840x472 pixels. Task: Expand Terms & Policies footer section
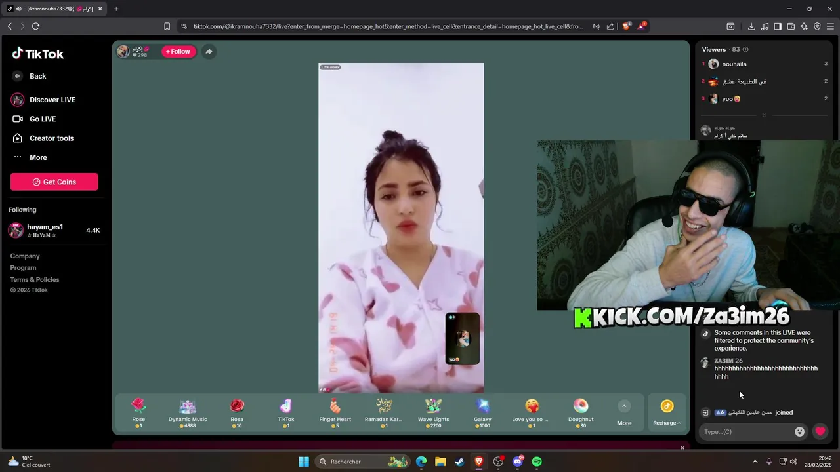(35, 280)
